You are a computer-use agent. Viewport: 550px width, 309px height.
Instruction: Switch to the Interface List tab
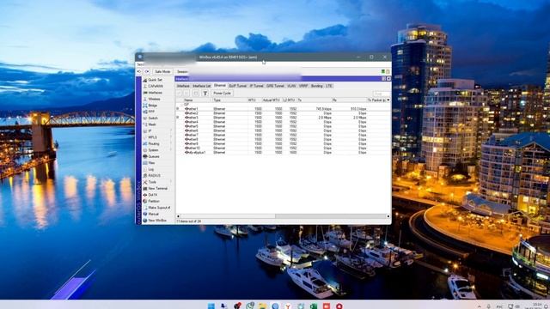pyautogui.click(x=202, y=86)
